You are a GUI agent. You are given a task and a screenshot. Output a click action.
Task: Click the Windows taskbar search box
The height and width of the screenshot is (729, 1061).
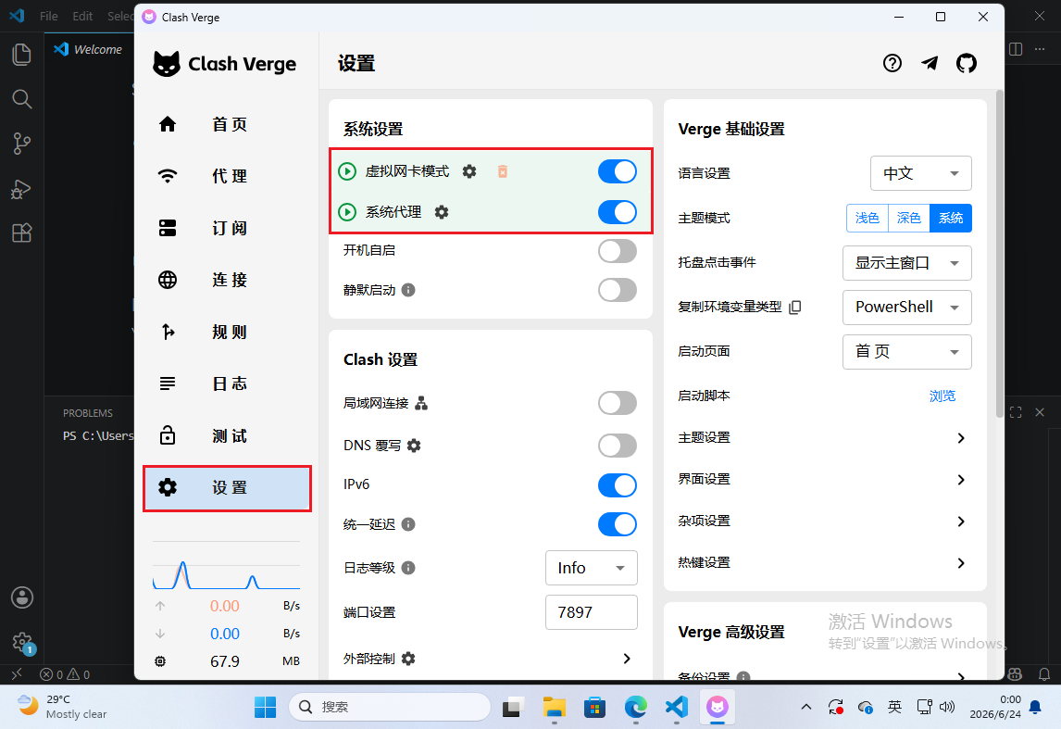390,707
